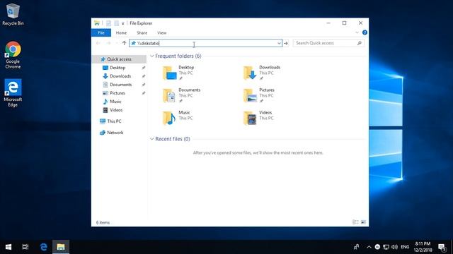Click search magnifier icon
This screenshot has height=254, width=453.
tap(360, 43)
